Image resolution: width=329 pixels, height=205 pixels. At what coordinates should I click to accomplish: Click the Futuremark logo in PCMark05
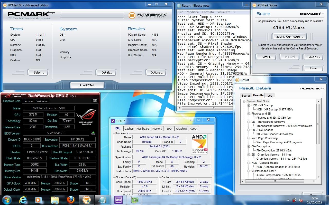point(148,15)
